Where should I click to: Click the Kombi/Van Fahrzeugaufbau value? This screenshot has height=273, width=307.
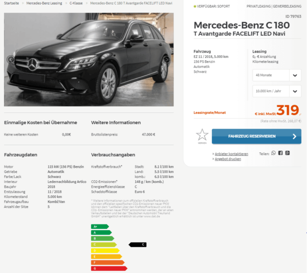tap(56, 201)
